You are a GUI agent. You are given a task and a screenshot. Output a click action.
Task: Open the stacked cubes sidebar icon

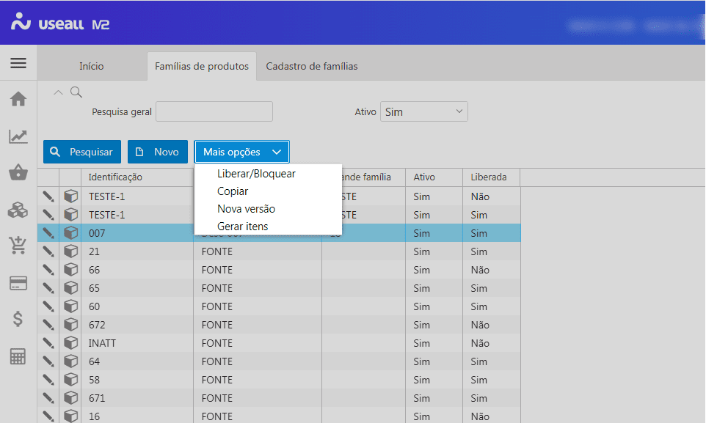tap(18, 210)
